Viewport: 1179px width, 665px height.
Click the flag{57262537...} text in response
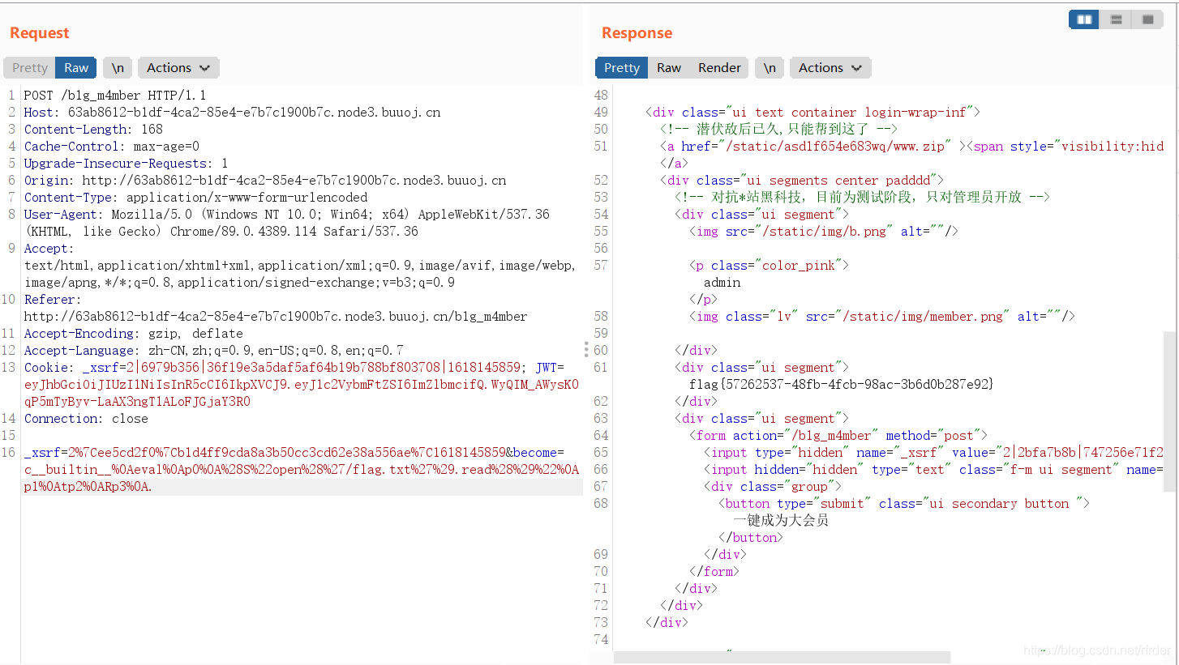click(841, 385)
